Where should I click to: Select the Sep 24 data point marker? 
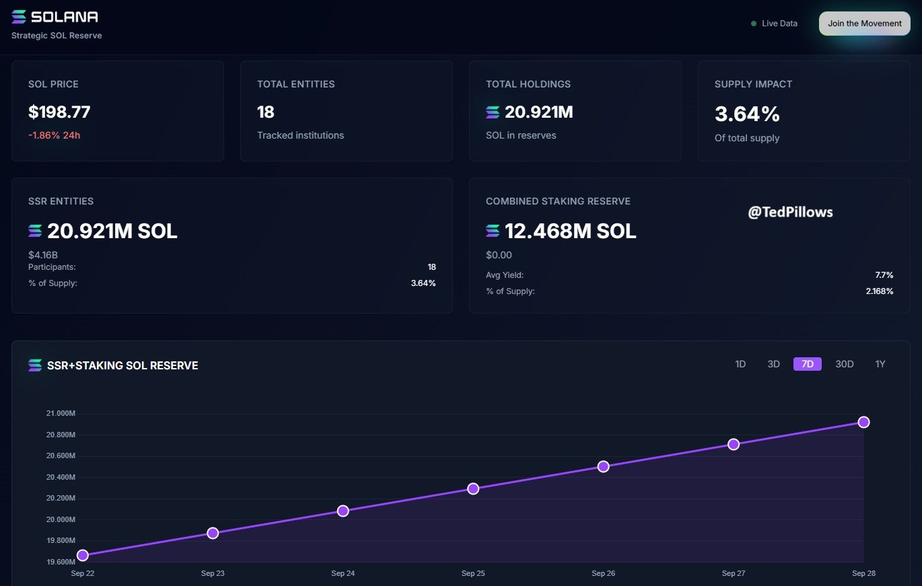(x=343, y=511)
